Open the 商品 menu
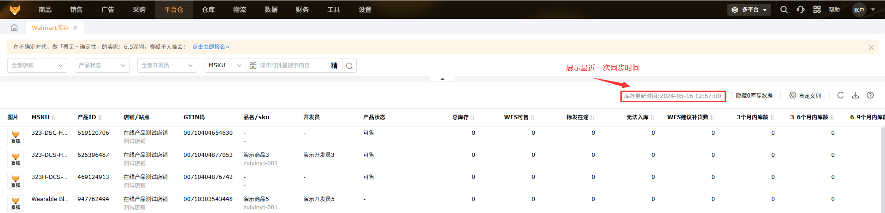Screen dimensions: 885x213 (45, 10)
